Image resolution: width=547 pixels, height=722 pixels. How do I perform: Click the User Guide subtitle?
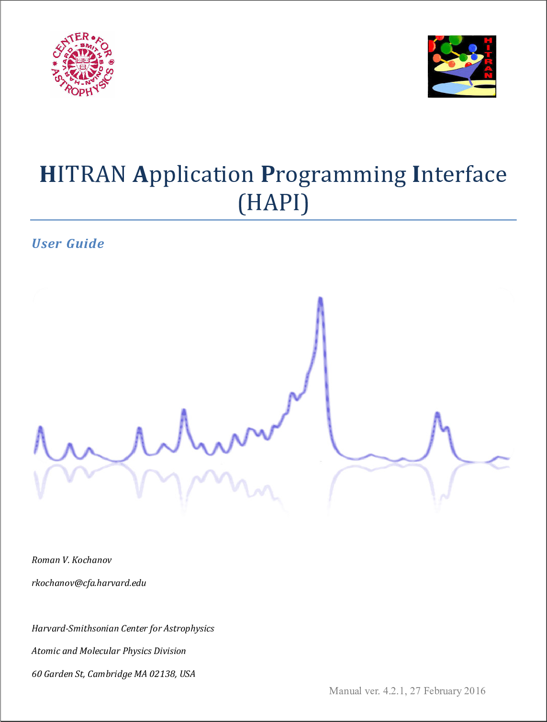pyautogui.click(x=67, y=244)
